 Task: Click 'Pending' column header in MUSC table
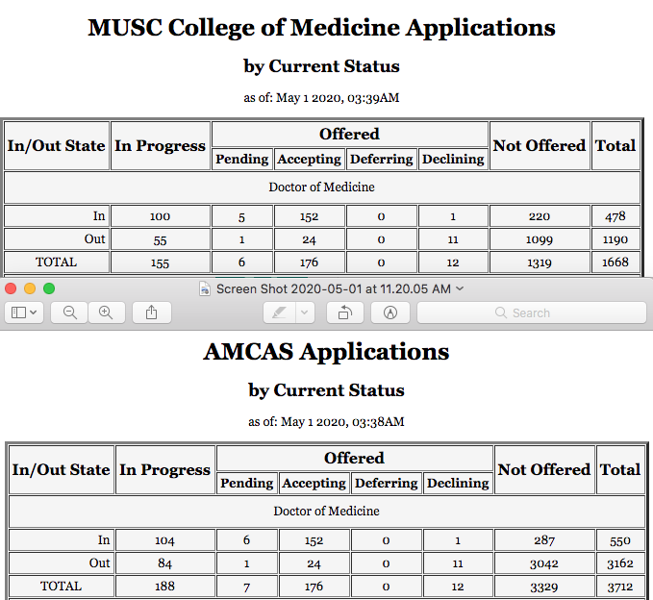click(x=242, y=159)
